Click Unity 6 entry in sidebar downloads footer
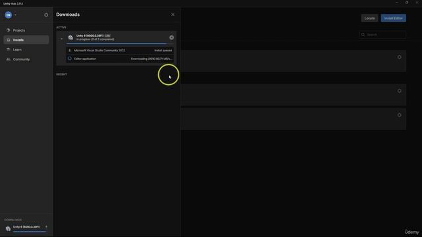422x237 pixels. [26, 227]
